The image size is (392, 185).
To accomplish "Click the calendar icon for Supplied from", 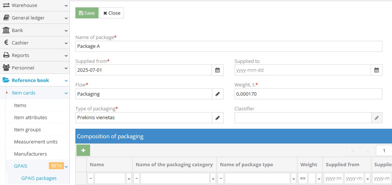I will pos(217,70).
